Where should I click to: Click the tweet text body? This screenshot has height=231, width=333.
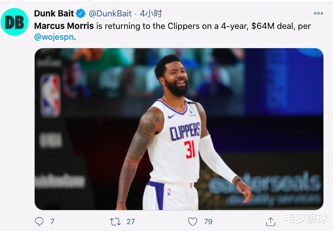click(172, 31)
